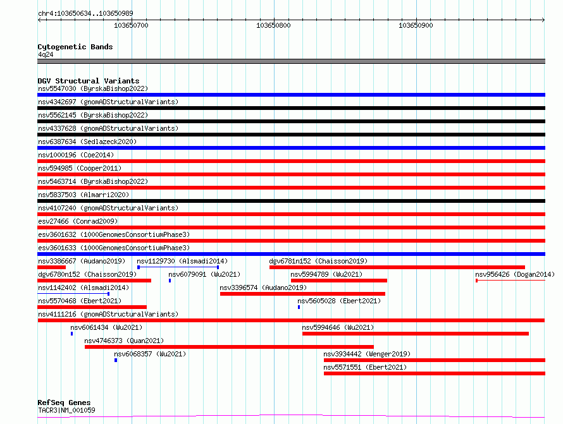
Task: Click esv3601633 (1000GenomesConsortiumPhase3) label
Action: click(x=114, y=248)
